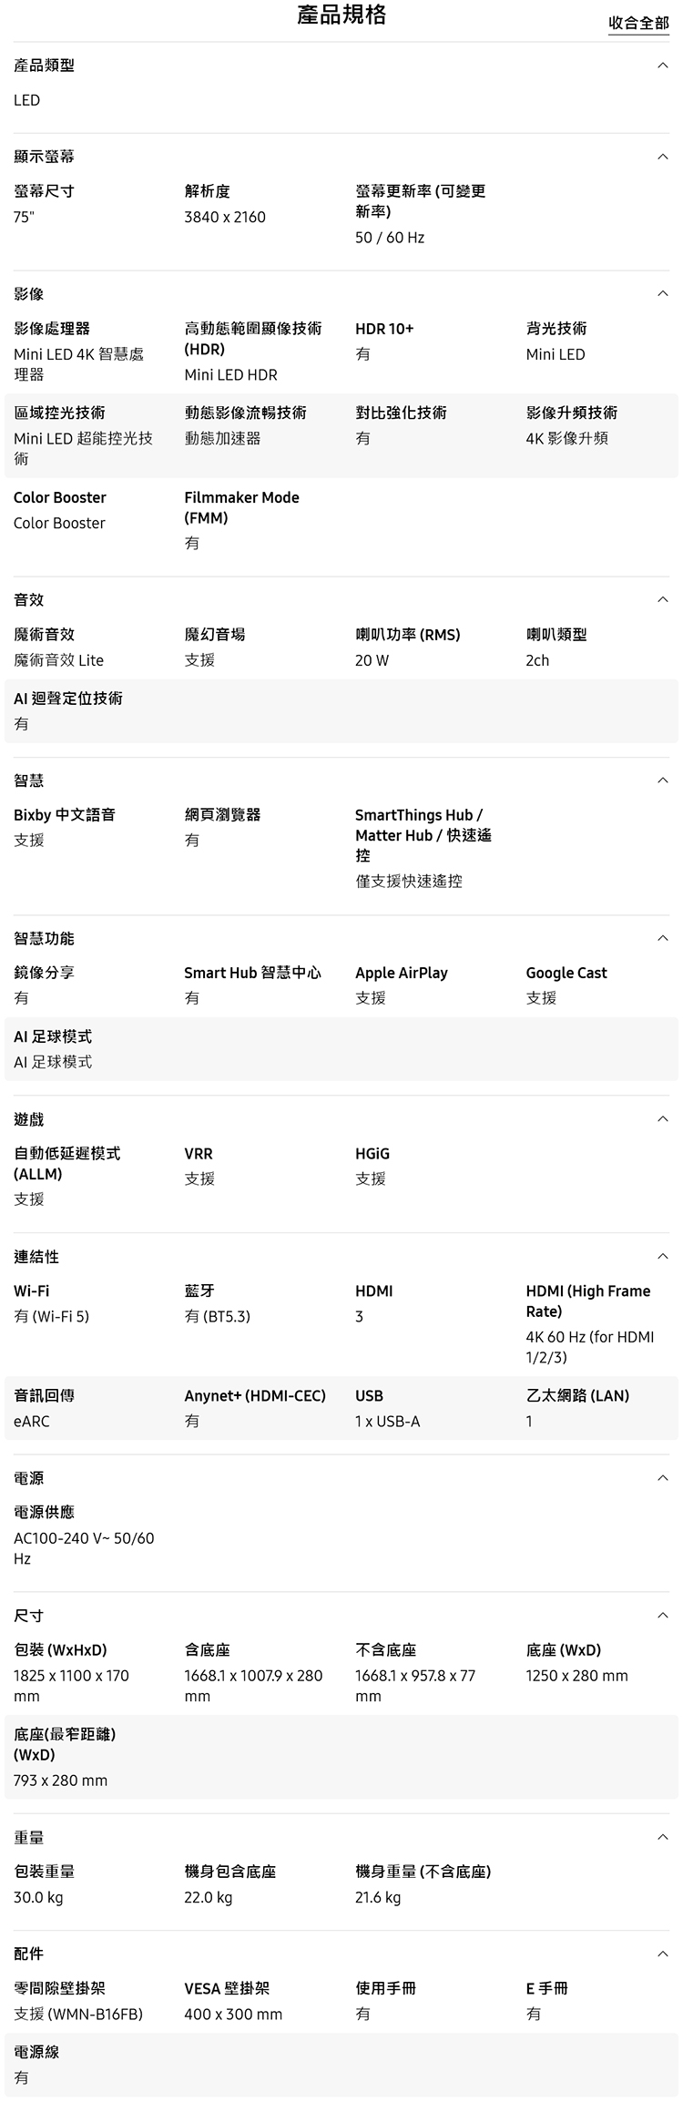The image size is (683, 2102).
Task: Collapse the 電源 section chevron
Action: click(x=662, y=1478)
